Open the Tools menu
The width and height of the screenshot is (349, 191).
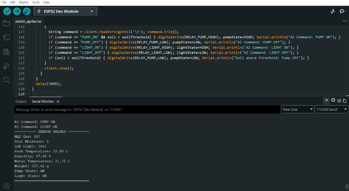click(35, 2)
